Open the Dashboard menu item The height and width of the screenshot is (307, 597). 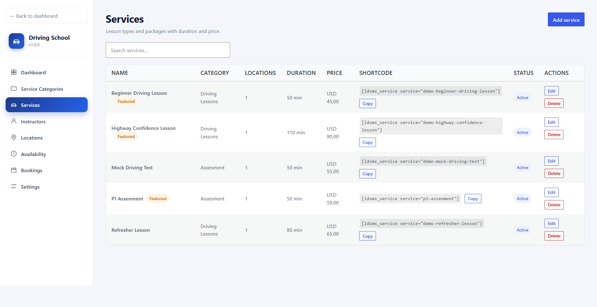47,72
